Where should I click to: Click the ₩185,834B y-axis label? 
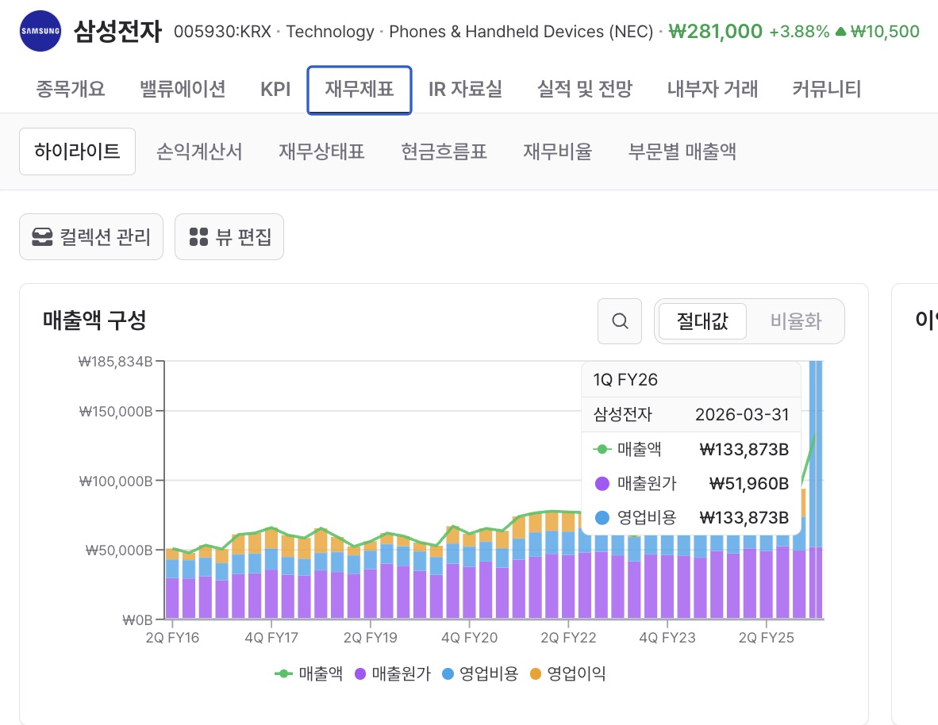point(115,361)
